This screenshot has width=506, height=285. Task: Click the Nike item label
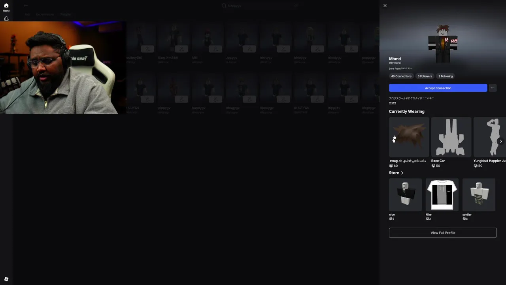[x=429, y=215]
